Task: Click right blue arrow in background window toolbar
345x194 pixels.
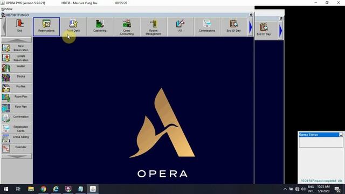Action: 280,31
